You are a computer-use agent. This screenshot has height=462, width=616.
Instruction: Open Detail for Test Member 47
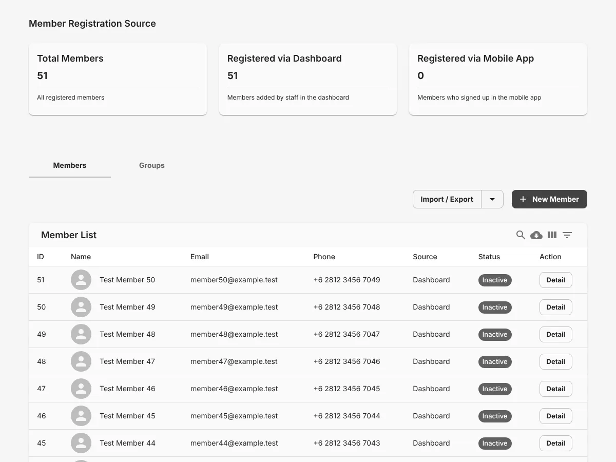(x=555, y=361)
